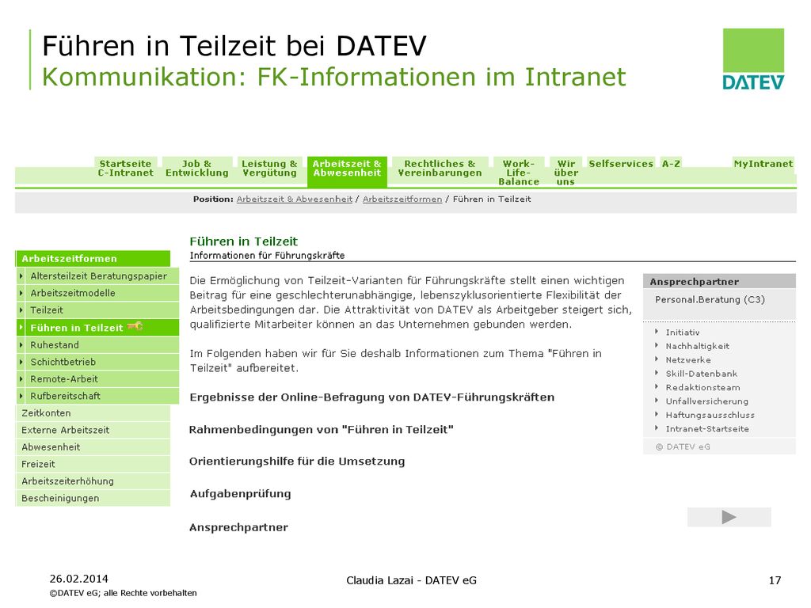Expand the arrow beside Schichtbetrieb
This screenshot has width=811, height=608.
click(x=21, y=362)
